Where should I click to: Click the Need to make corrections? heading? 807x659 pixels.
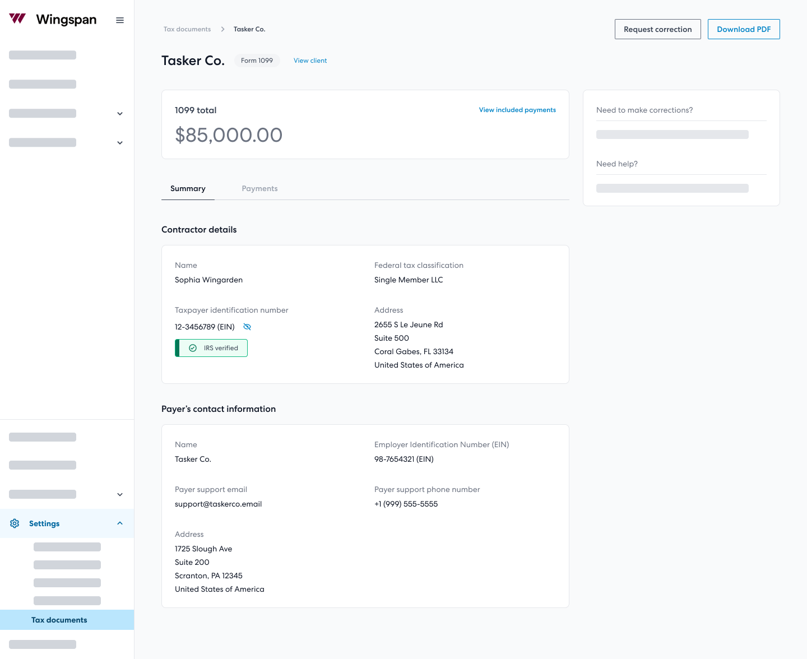pos(644,110)
